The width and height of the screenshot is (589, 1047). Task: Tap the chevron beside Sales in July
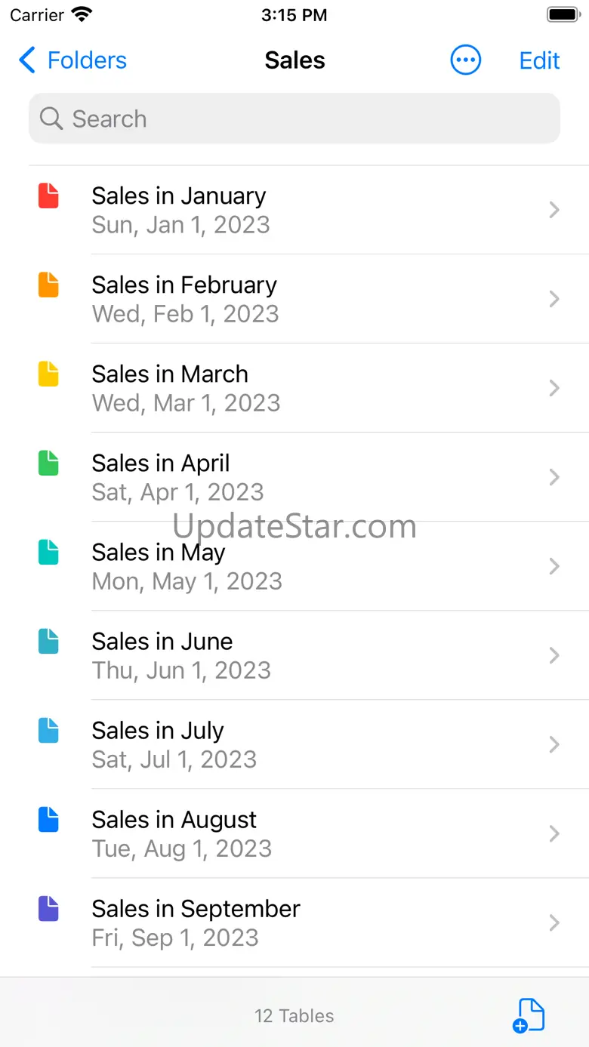[554, 744]
